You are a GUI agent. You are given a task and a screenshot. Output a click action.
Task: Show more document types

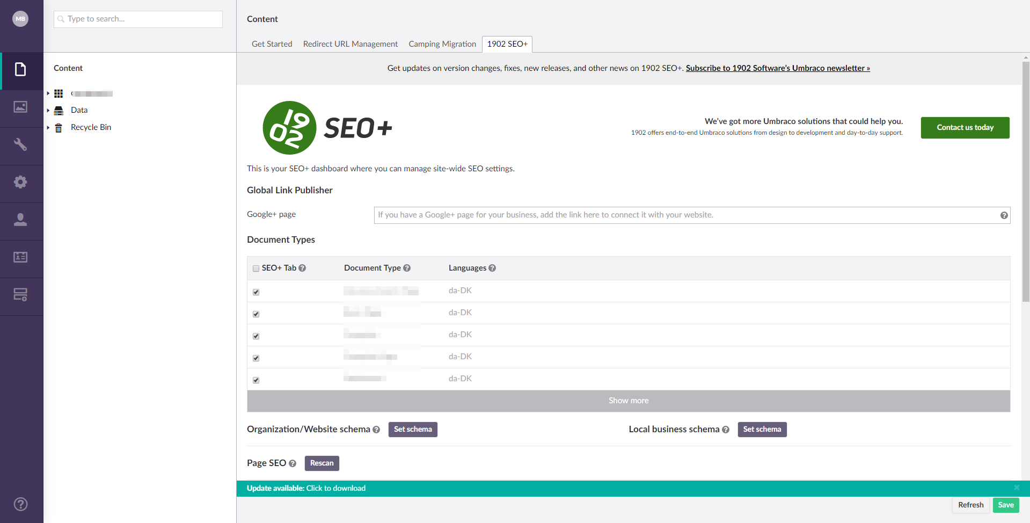click(629, 401)
